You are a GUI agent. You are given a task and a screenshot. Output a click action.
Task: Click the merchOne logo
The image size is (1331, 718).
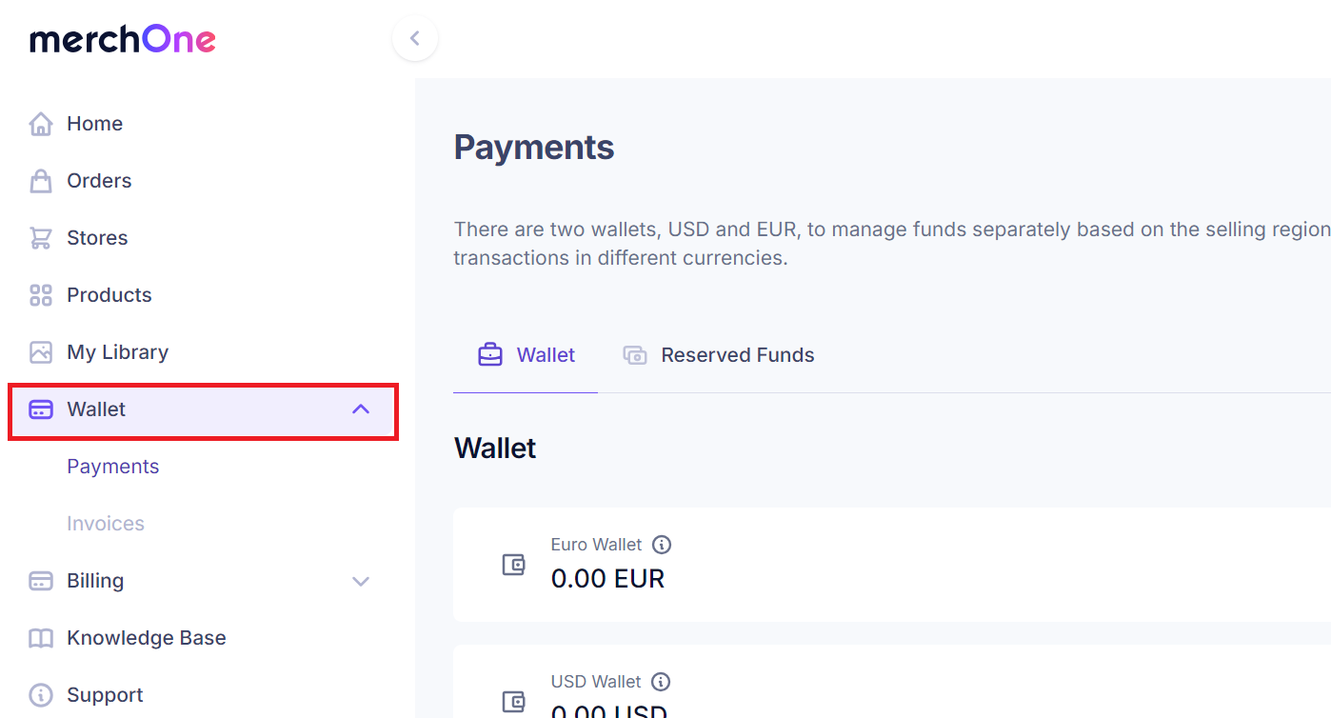(x=122, y=39)
